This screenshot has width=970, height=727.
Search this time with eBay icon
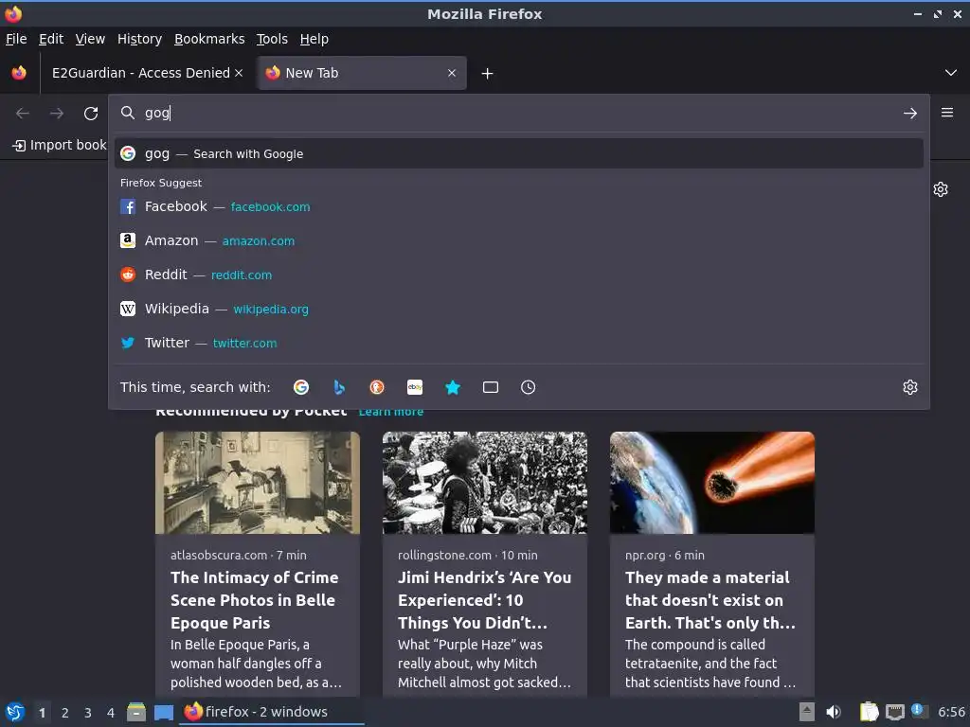click(415, 387)
